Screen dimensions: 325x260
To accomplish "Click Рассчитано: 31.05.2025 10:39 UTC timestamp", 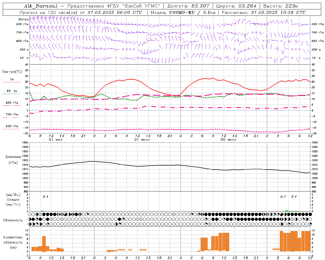I will [x=264, y=12].
